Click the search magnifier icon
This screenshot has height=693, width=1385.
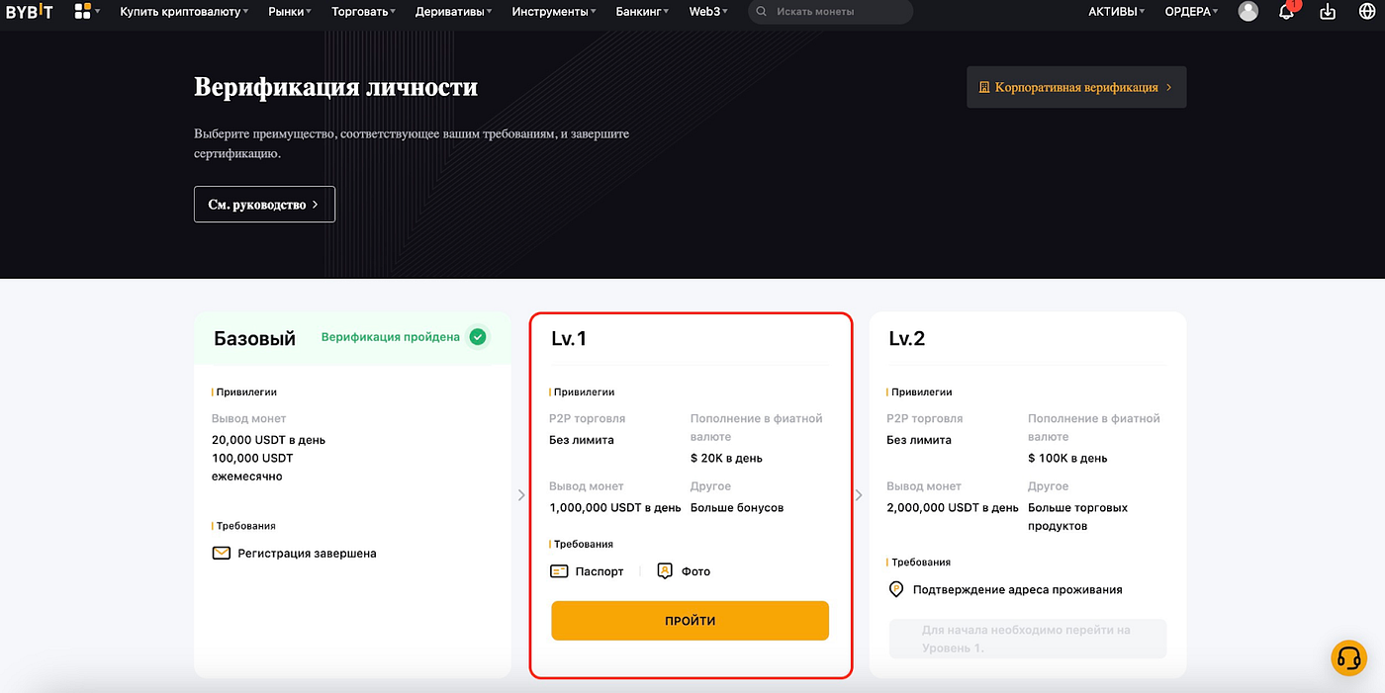click(x=761, y=12)
